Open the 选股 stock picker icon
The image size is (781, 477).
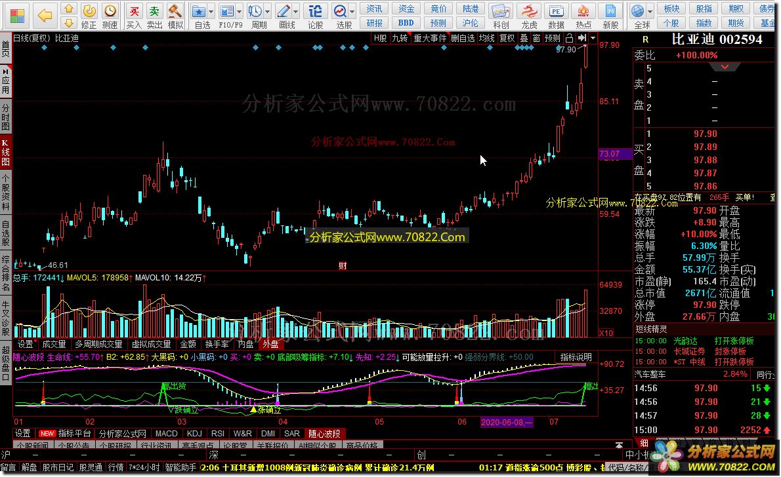[x=341, y=16]
